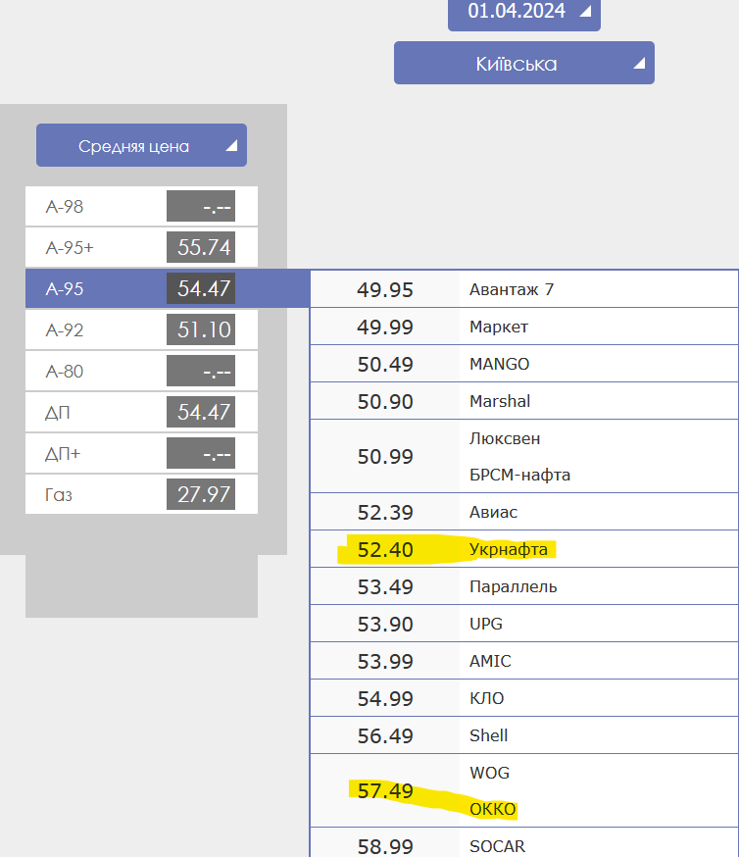Click the UPG station name
The image size is (739, 857).
click(x=486, y=624)
